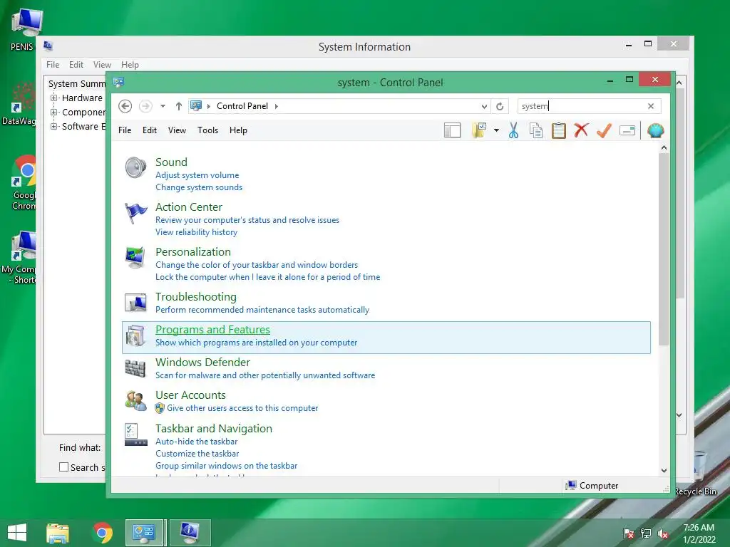
Task: Click 'View reliability history' link
Action: (196, 232)
